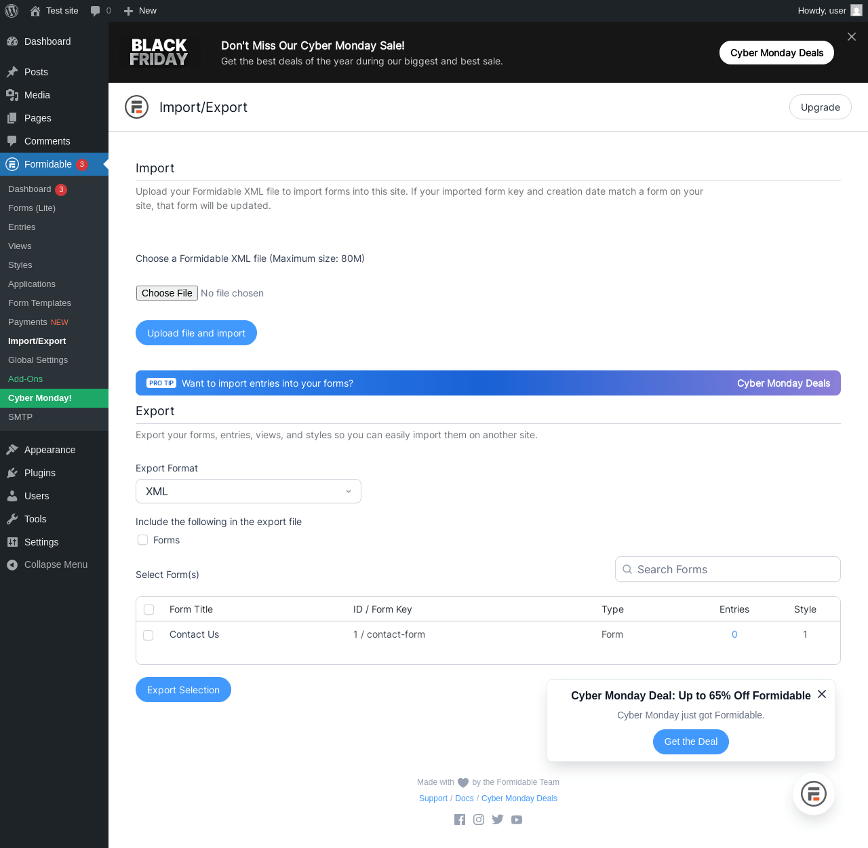Click Get the Deal button
Screen dimensions: 868x848
(691, 741)
